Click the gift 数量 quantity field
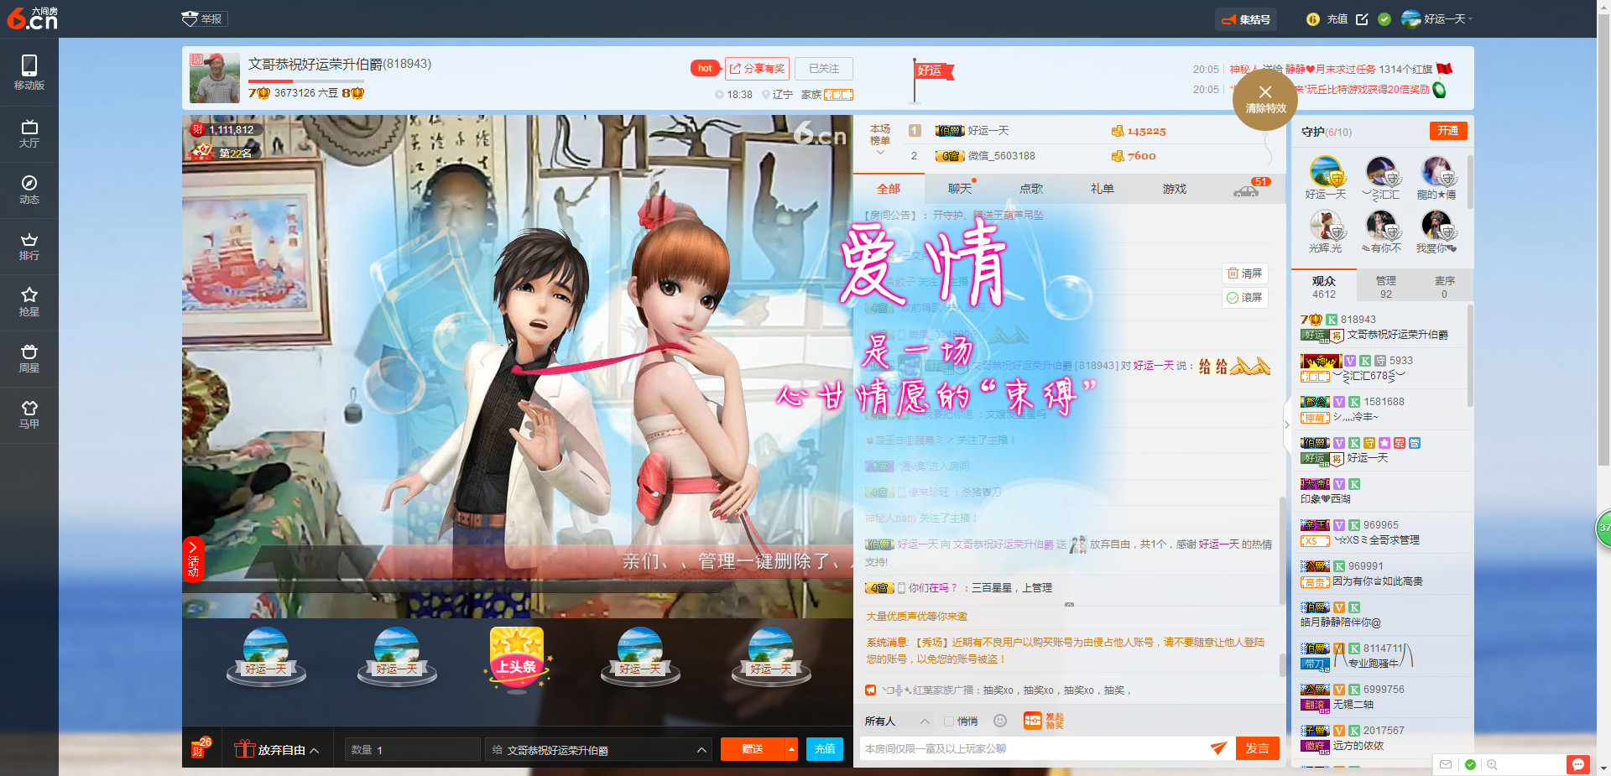Image resolution: width=1611 pixels, height=776 pixels. coord(412,750)
